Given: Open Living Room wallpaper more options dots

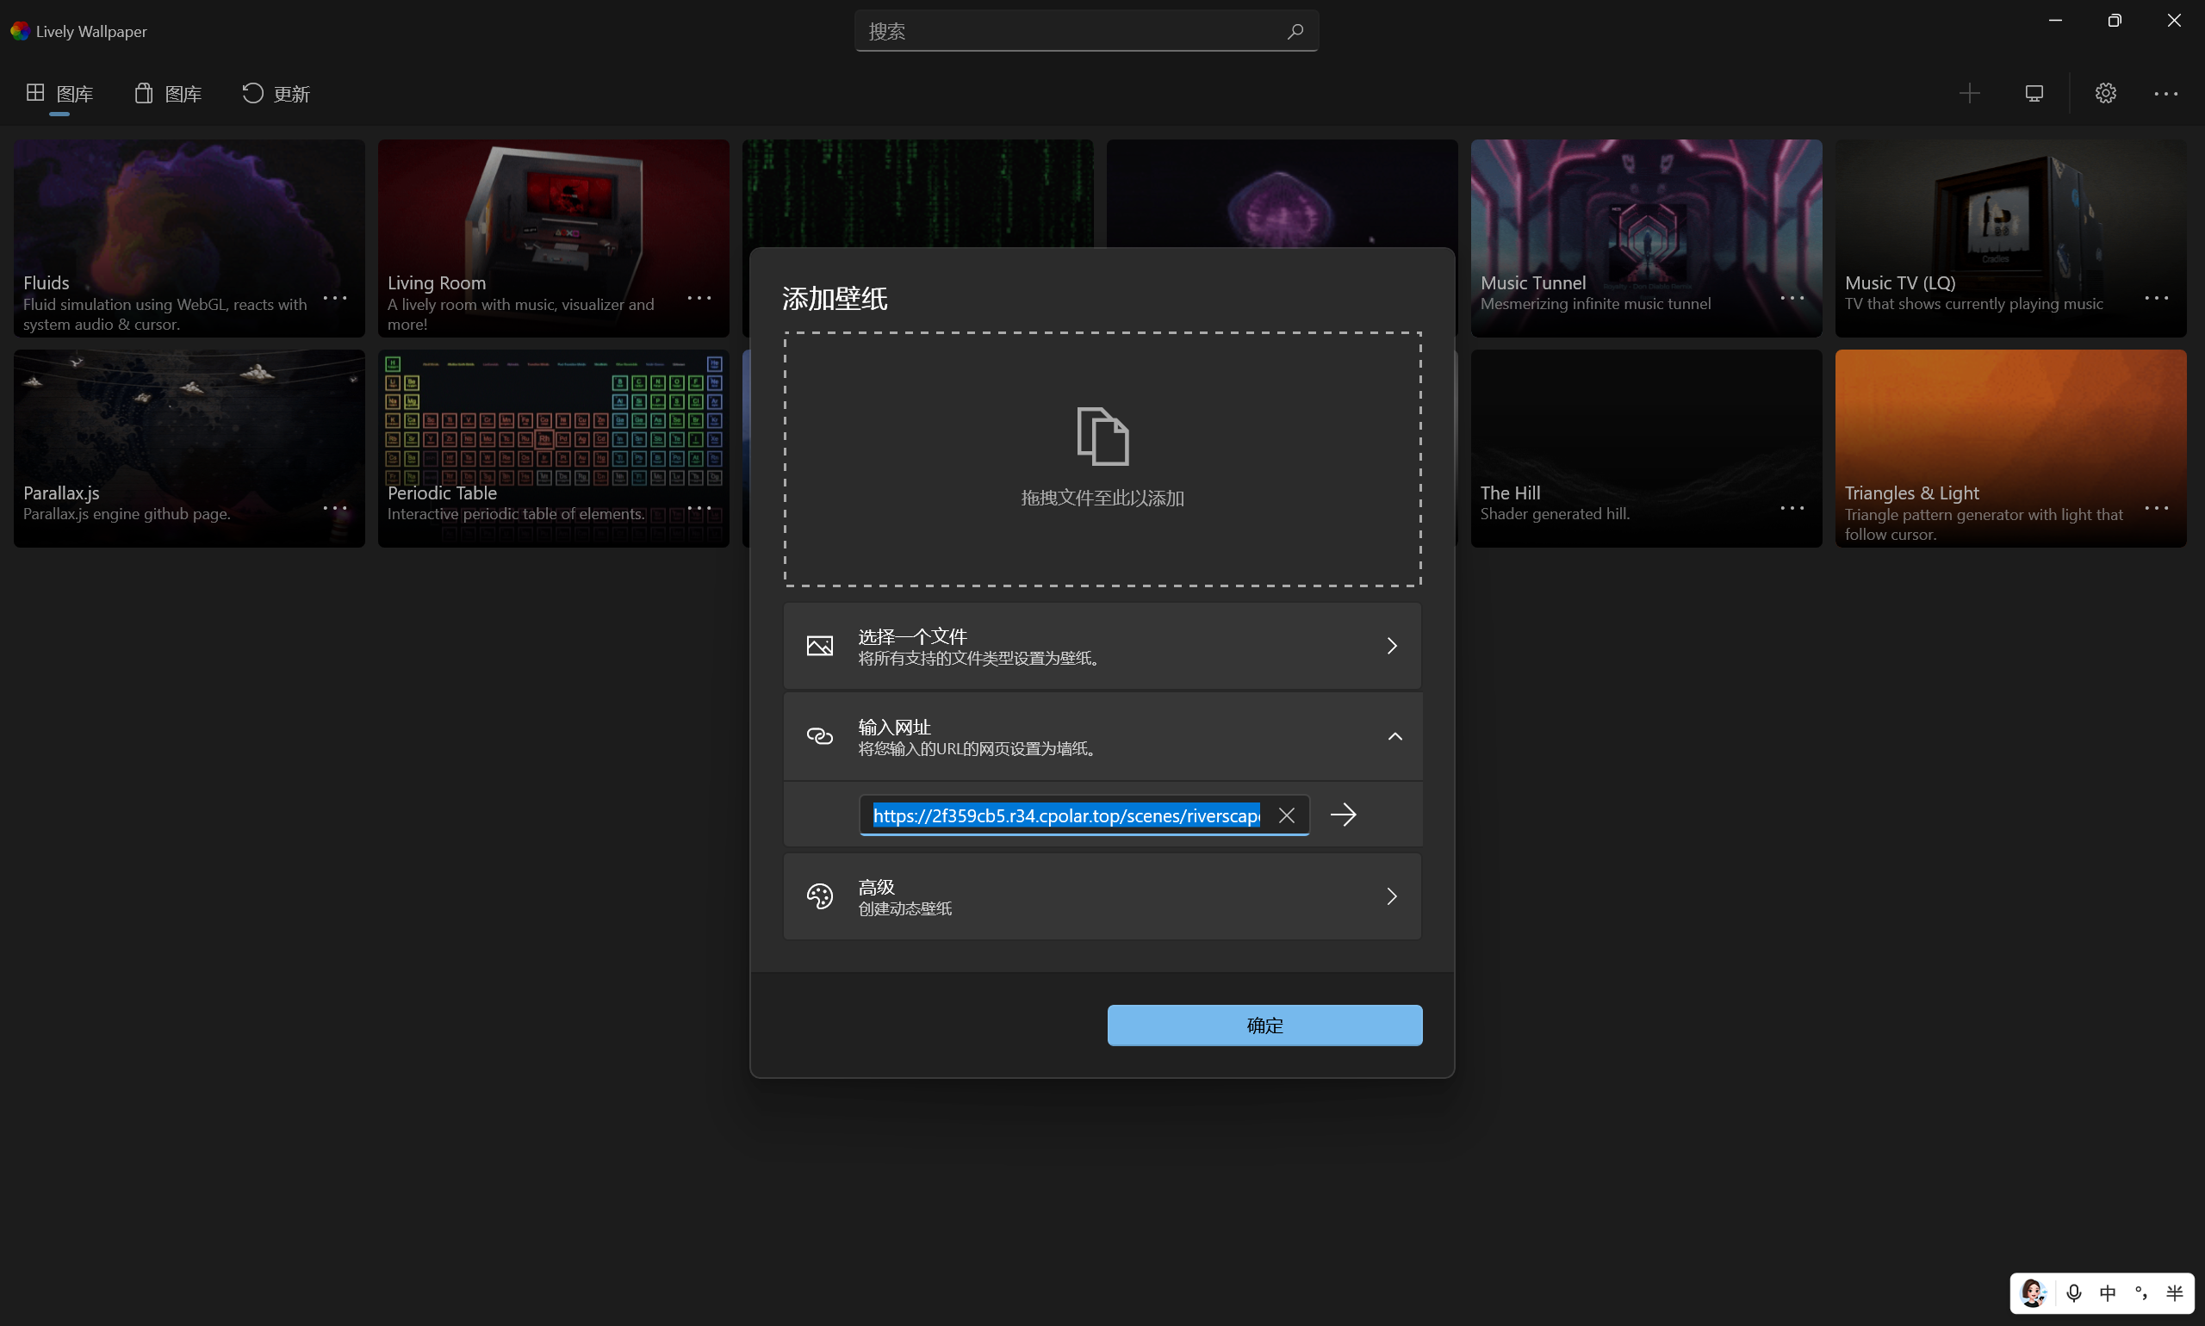Looking at the screenshot, I should 699,298.
